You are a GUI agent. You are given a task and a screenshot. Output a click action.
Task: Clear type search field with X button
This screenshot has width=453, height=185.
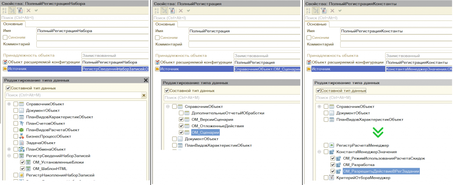pos(144,96)
